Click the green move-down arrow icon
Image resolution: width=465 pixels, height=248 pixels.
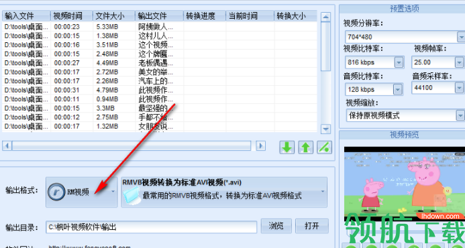287,147
